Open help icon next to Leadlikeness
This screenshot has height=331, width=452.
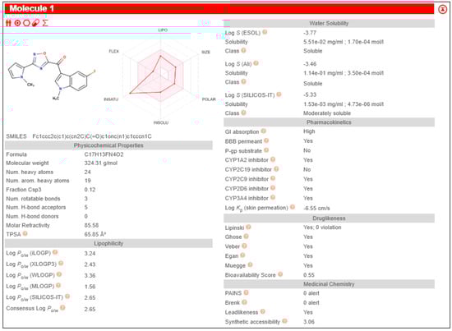point(263,312)
